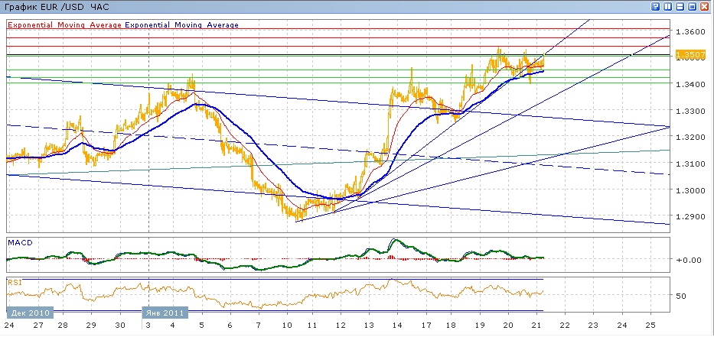Click date label 14 on time axis
This screenshot has height=337, width=714.
[x=397, y=326]
